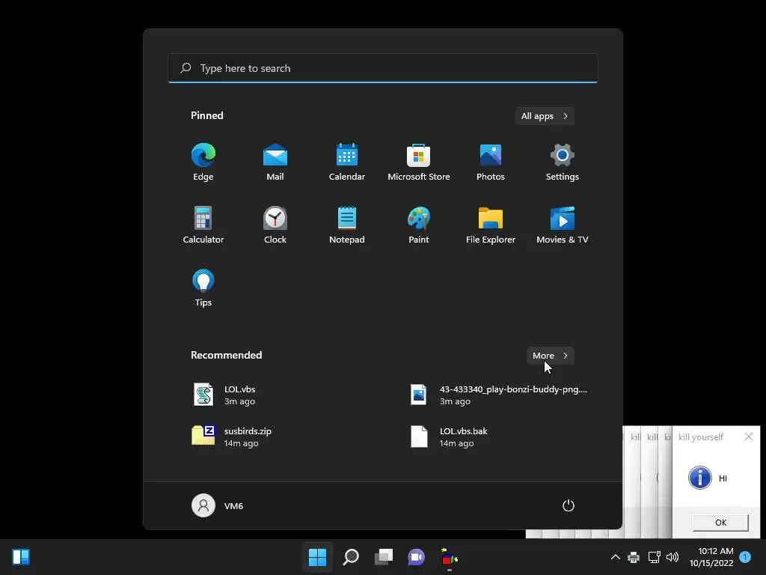
Task: Open Microsoft Store
Action: tap(419, 162)
